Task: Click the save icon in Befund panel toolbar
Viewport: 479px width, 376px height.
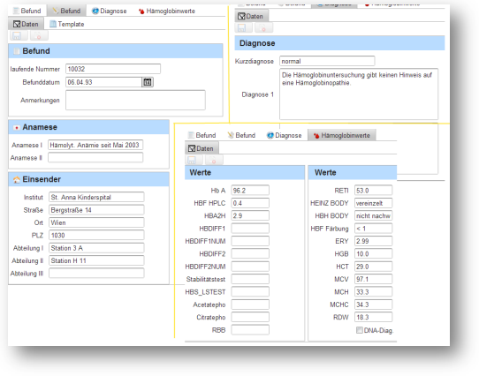Action: pyautogui.click(x=19, y=35)
